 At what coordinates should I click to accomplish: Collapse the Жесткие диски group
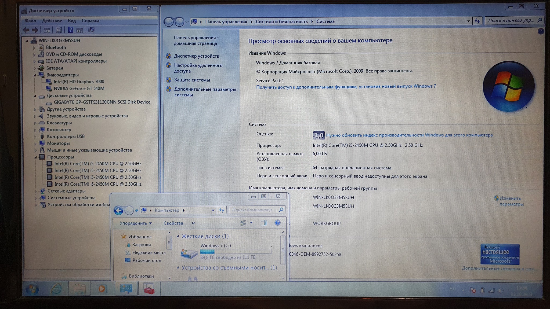[x=178, y=236]
